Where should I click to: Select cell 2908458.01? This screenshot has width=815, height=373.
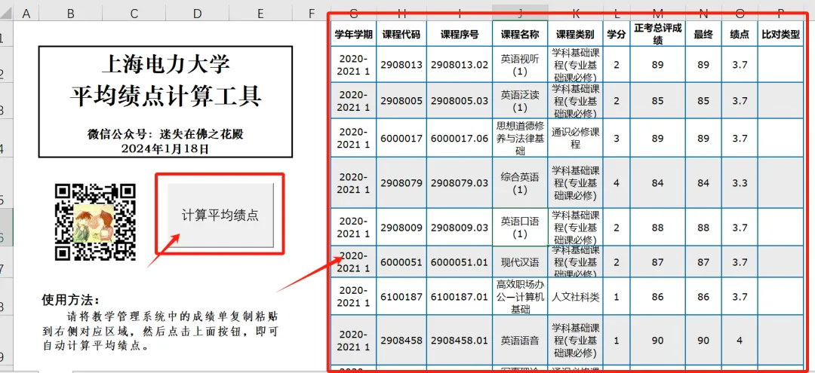click(x=460, y=341)
